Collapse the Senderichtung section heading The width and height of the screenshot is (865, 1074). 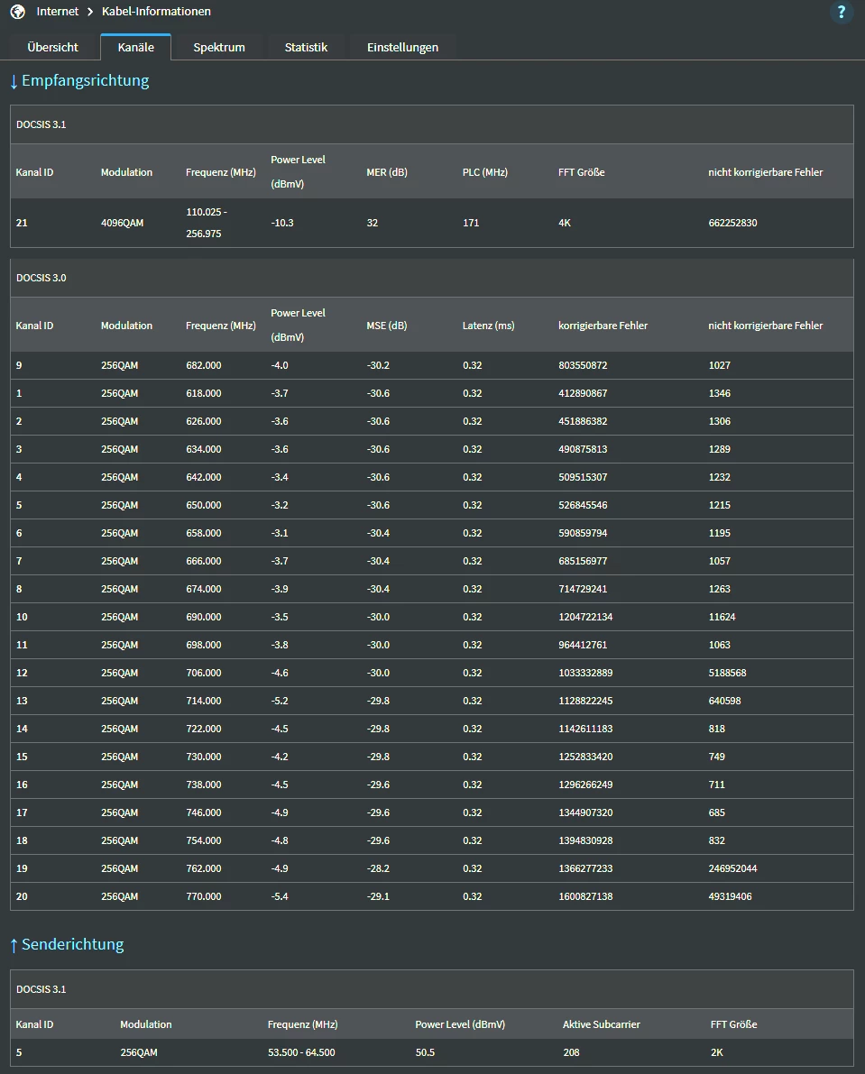pyautogui.click(x=67, y=944)
